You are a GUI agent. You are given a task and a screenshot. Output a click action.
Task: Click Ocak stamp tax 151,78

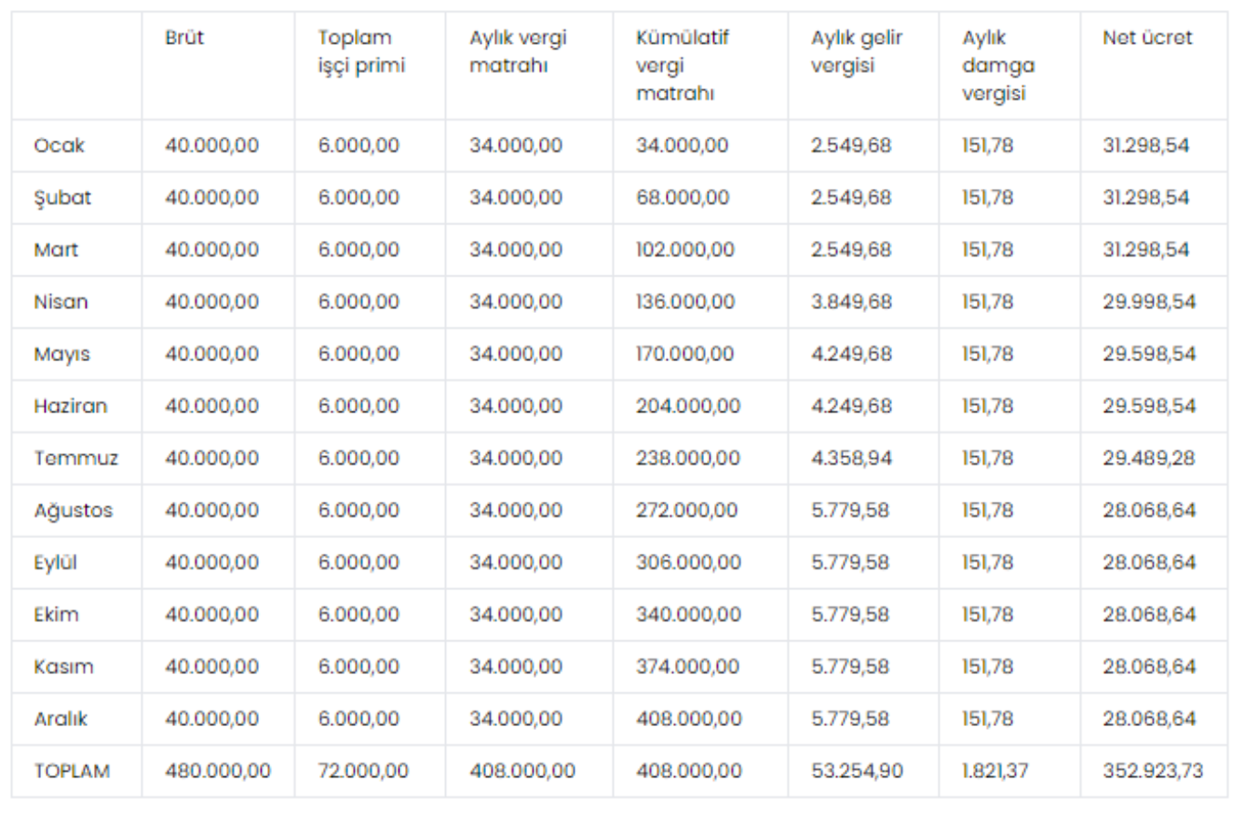987,145
